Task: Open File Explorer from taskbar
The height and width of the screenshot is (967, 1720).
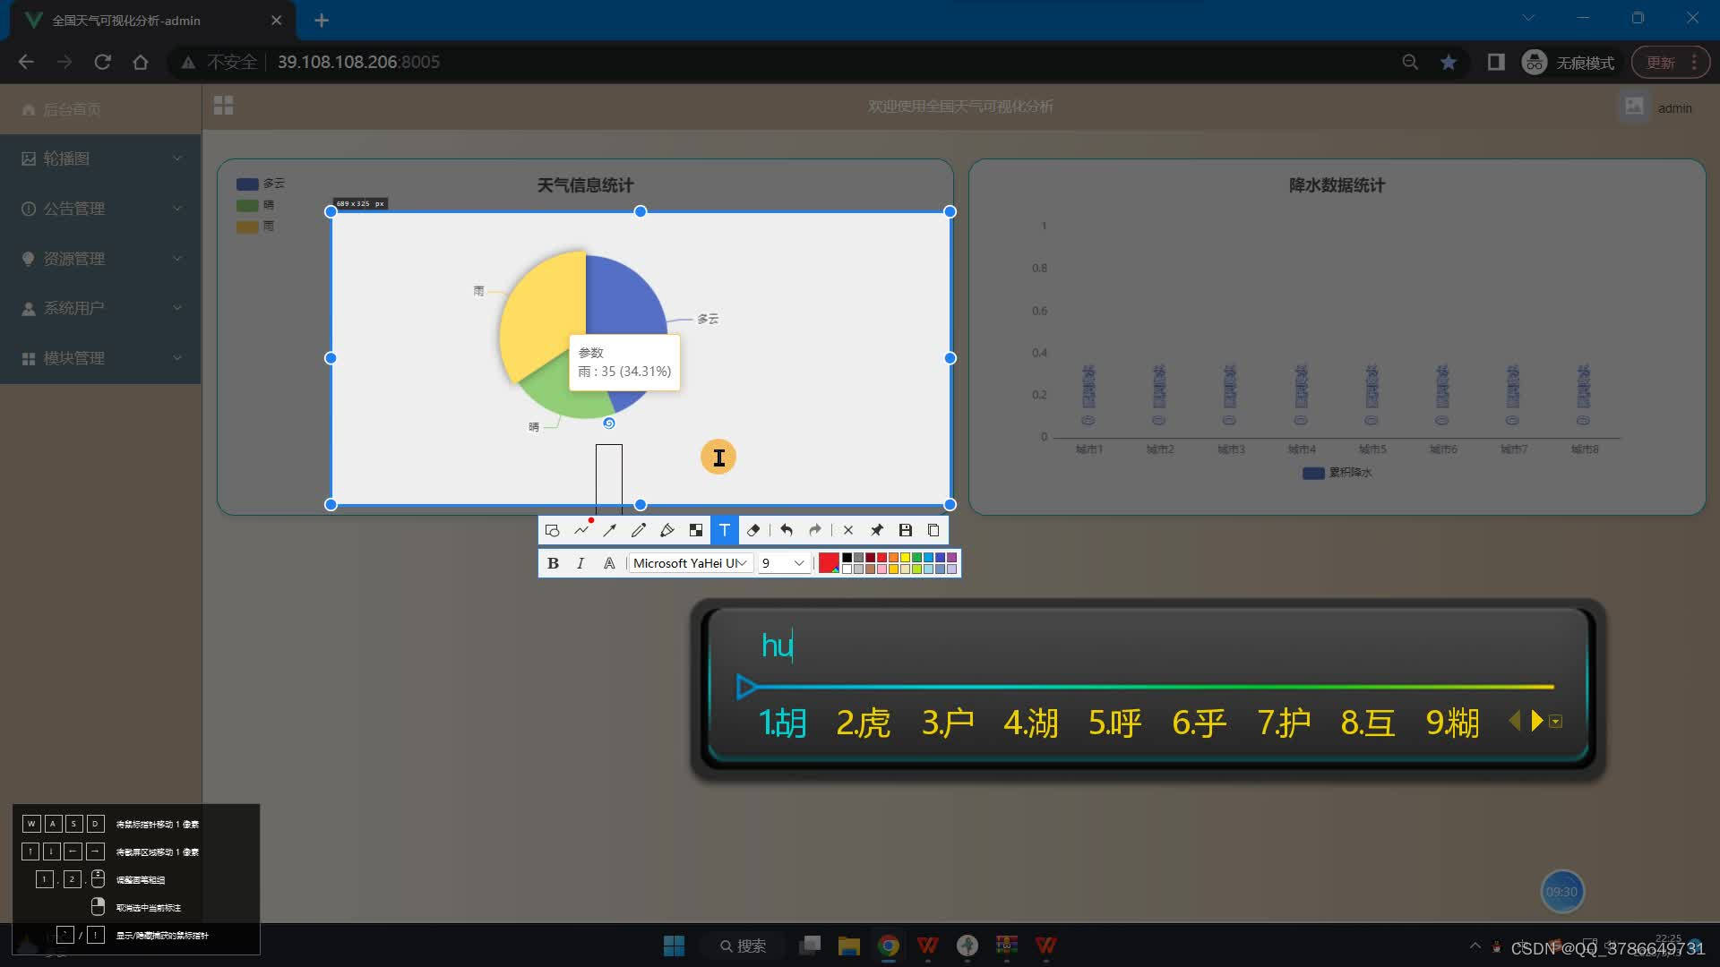Action: 848,946
